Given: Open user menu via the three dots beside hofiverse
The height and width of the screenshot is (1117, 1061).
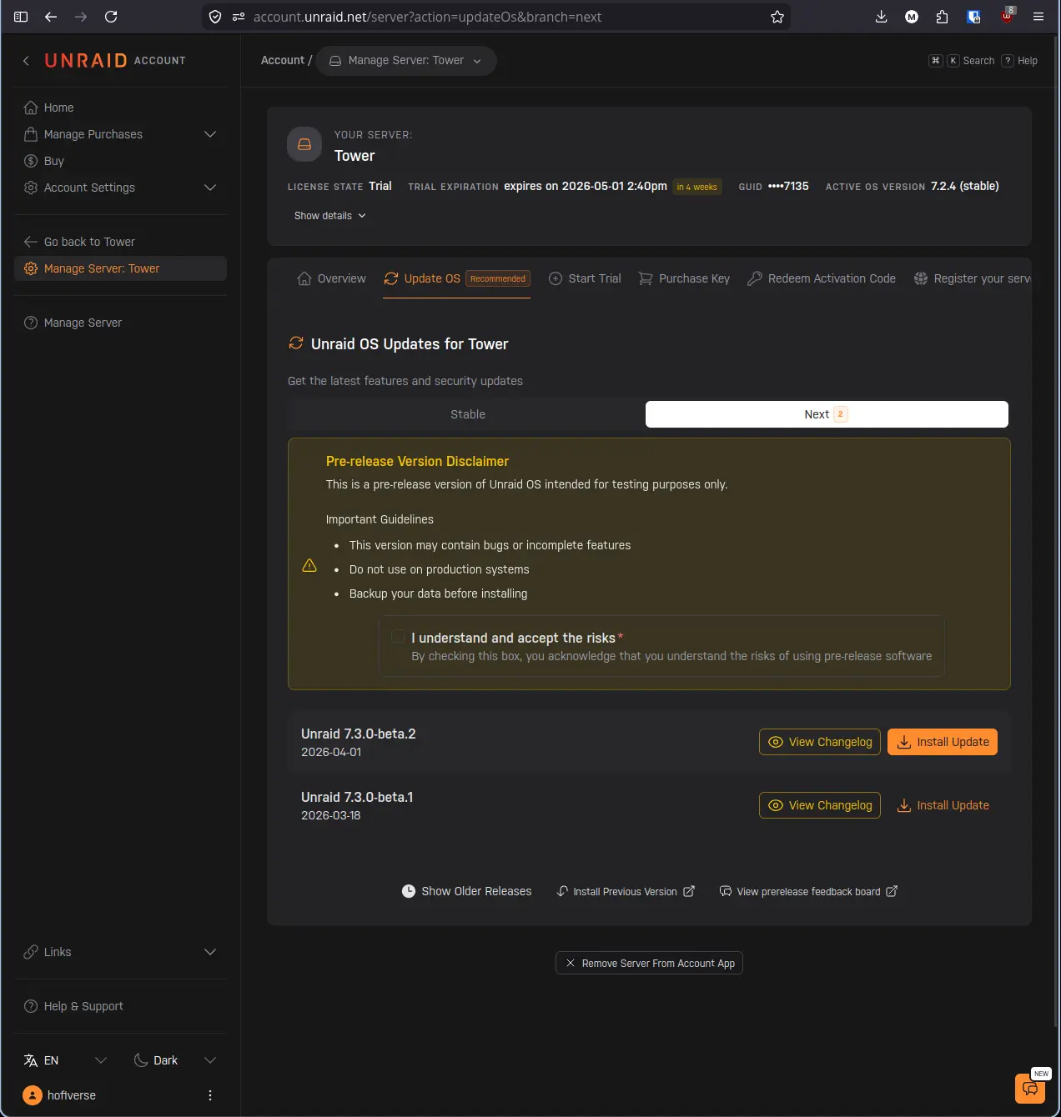Looking at the screenshot, I should [210, 1095].
